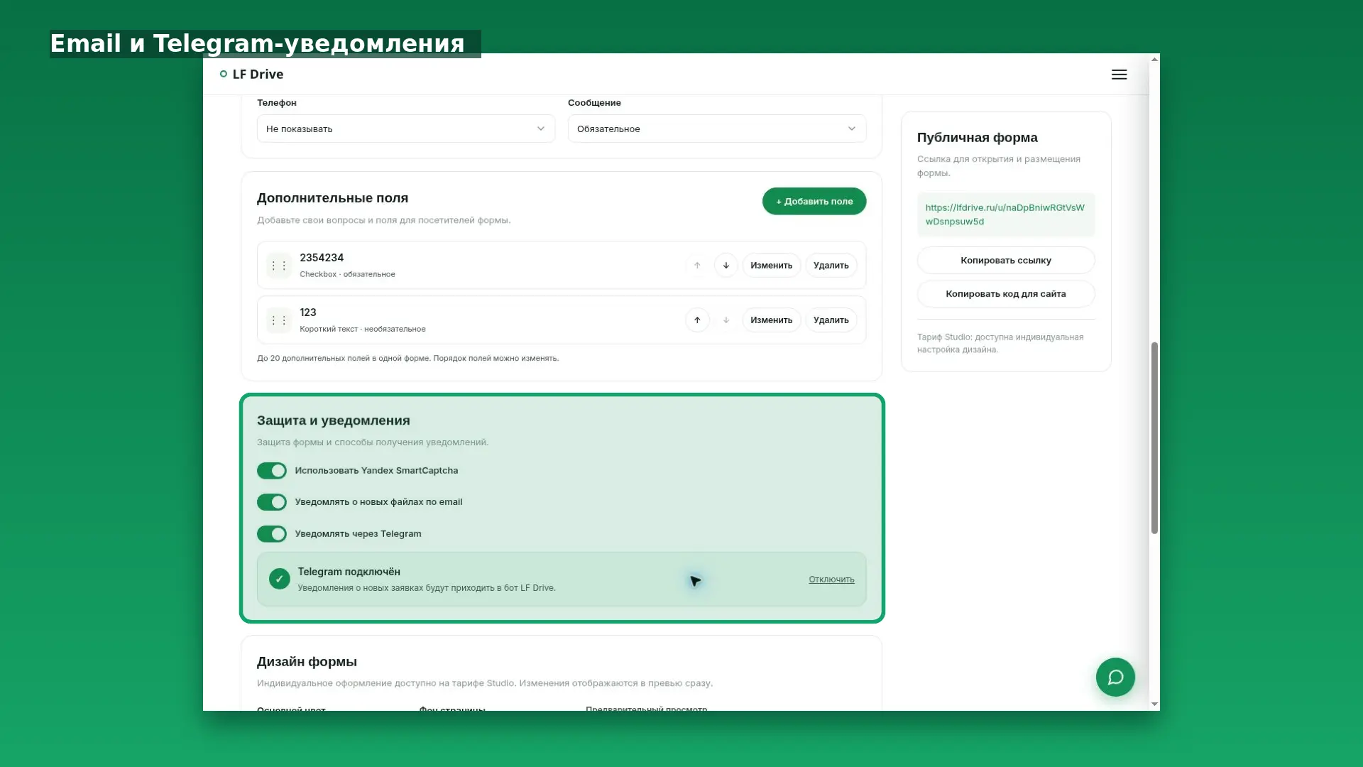The image size is (1363, 767).
Task: Edit field 2354234 via Изменить
Action: coord(772,266)
